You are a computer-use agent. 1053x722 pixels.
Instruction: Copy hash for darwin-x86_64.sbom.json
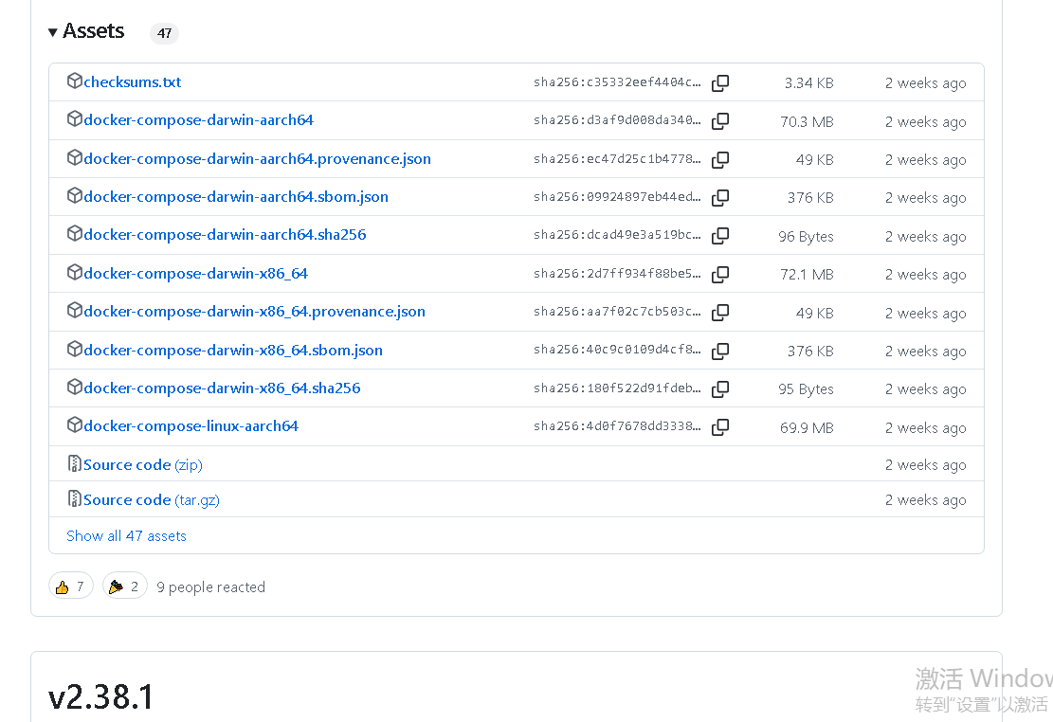720,351
